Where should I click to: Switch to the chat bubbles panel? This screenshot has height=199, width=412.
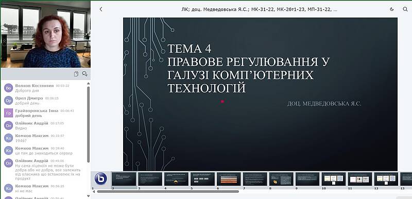click(x=84, y=74)
